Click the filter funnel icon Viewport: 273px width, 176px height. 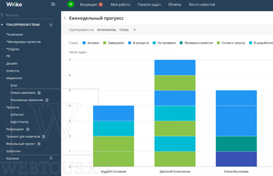pos(2,15)
